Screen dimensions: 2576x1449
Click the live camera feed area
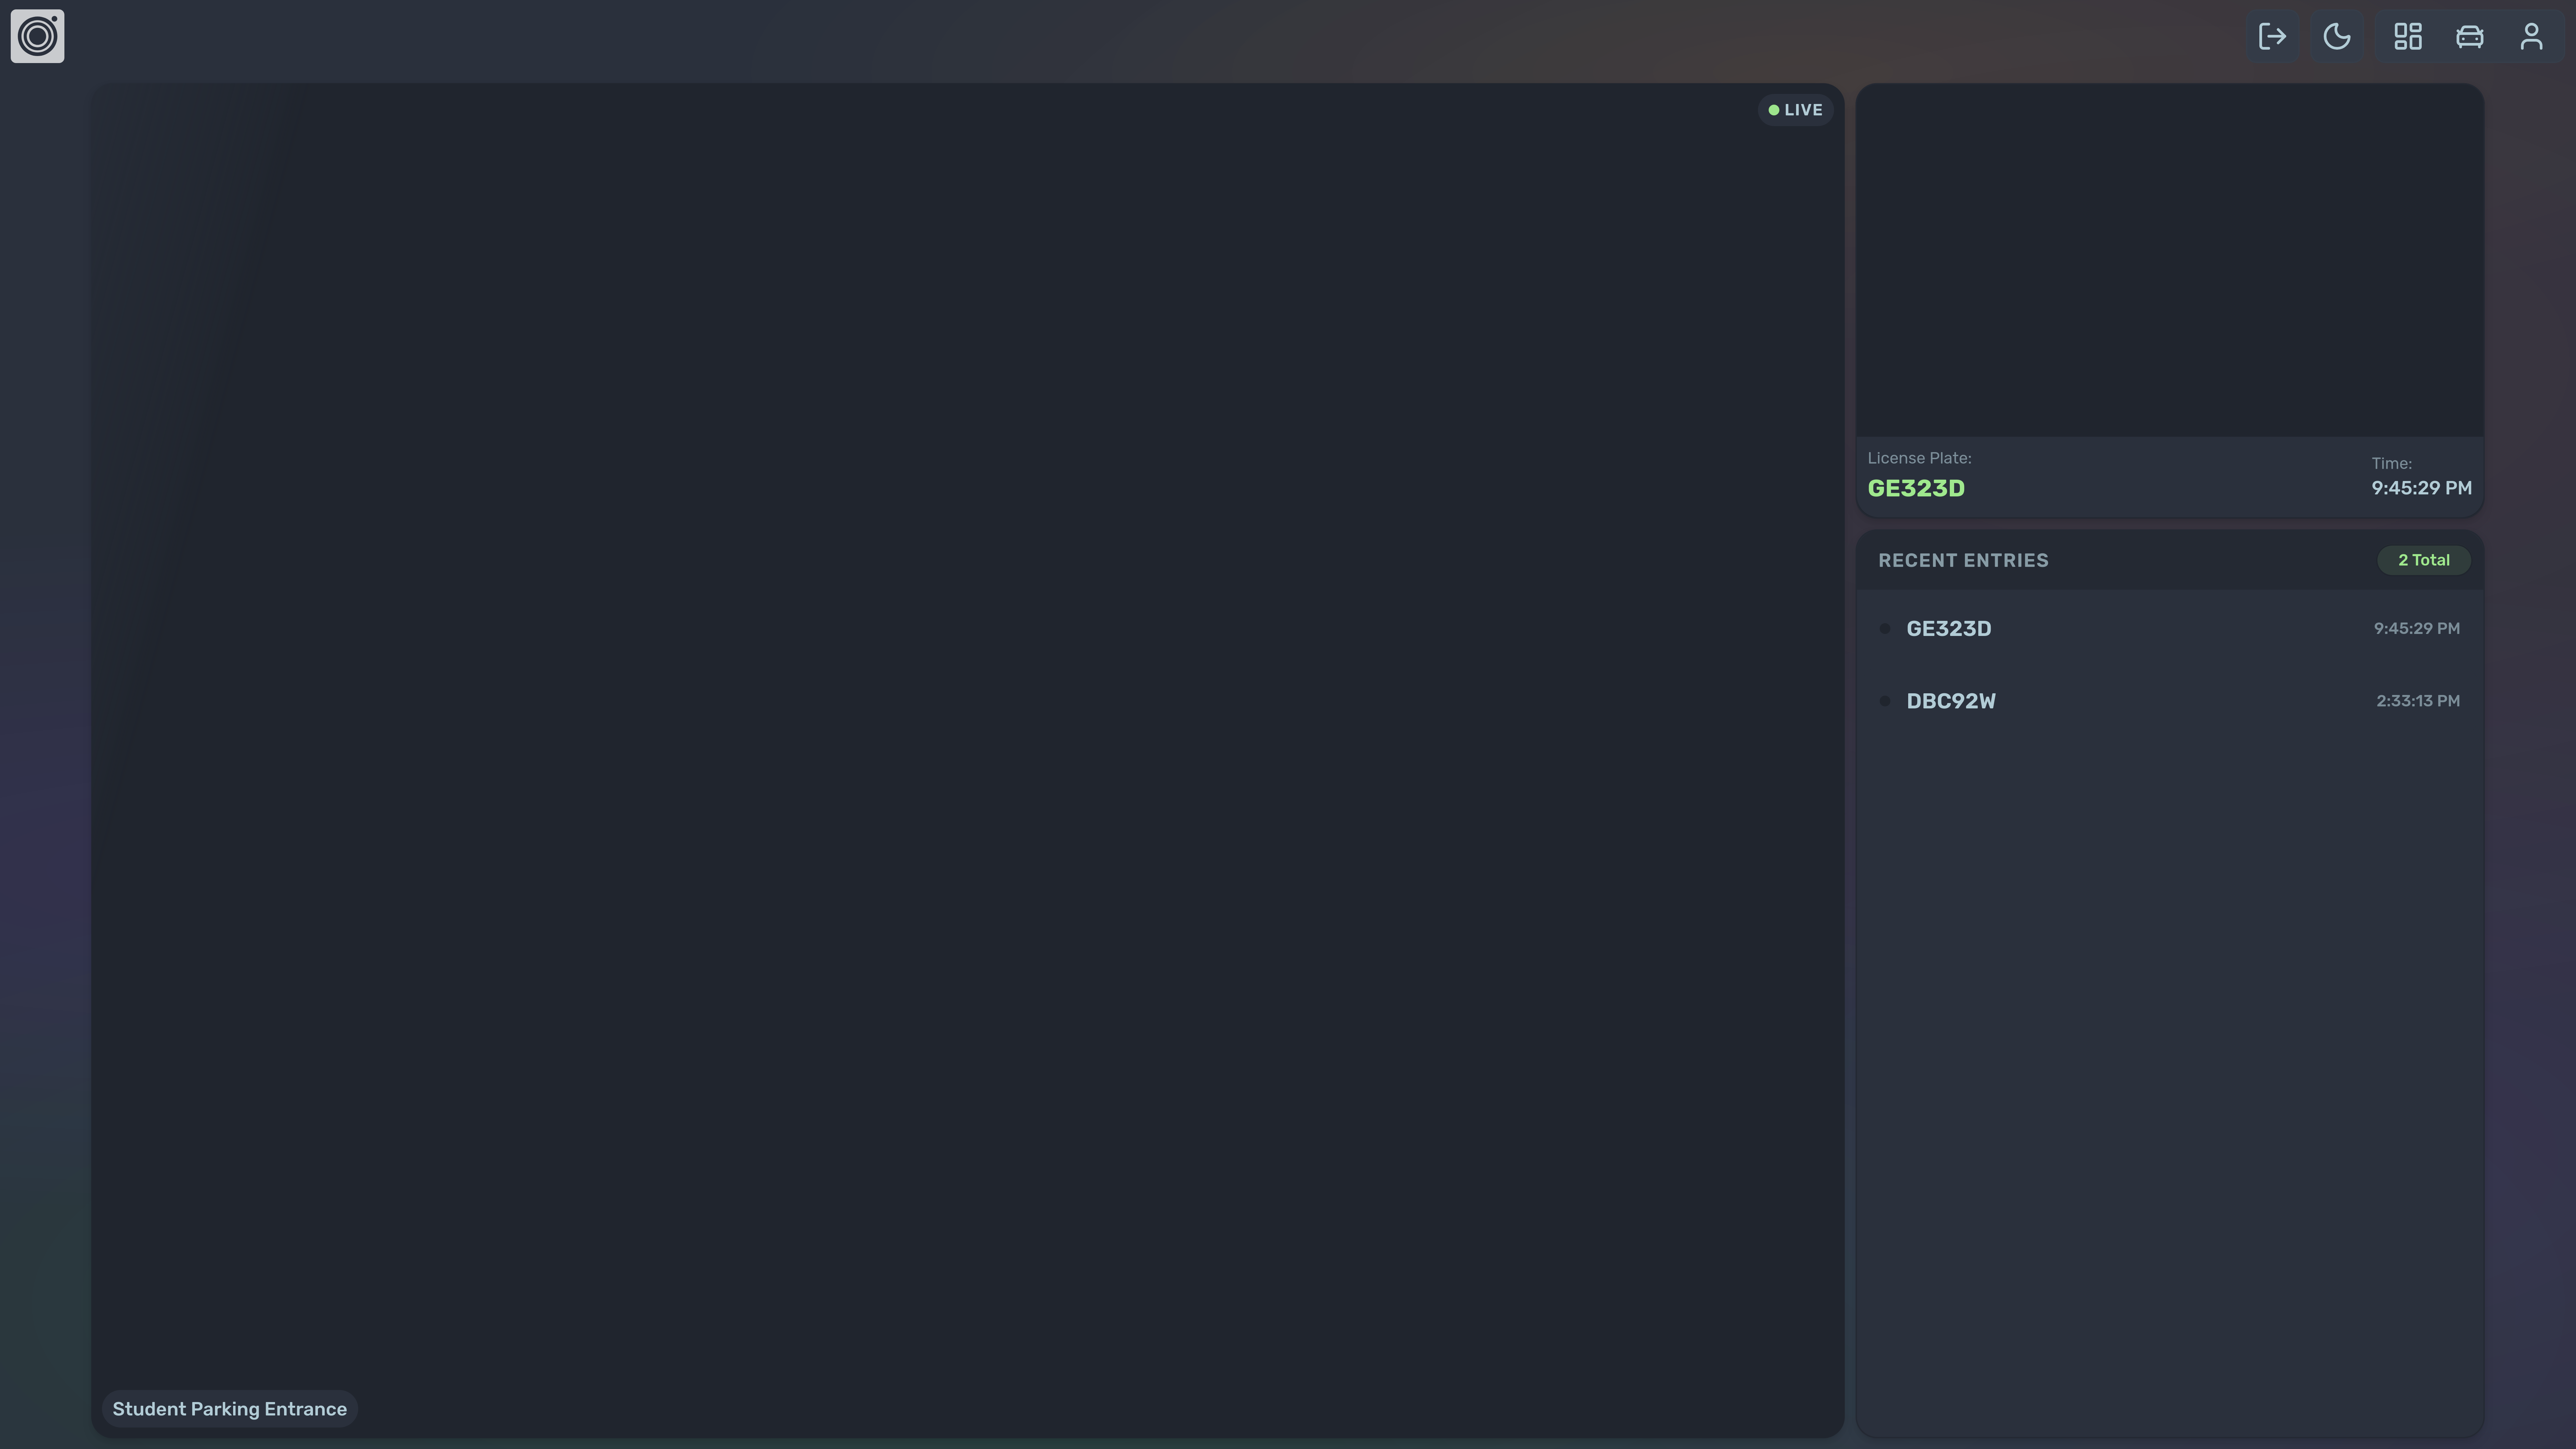click(x=968, y=761)
